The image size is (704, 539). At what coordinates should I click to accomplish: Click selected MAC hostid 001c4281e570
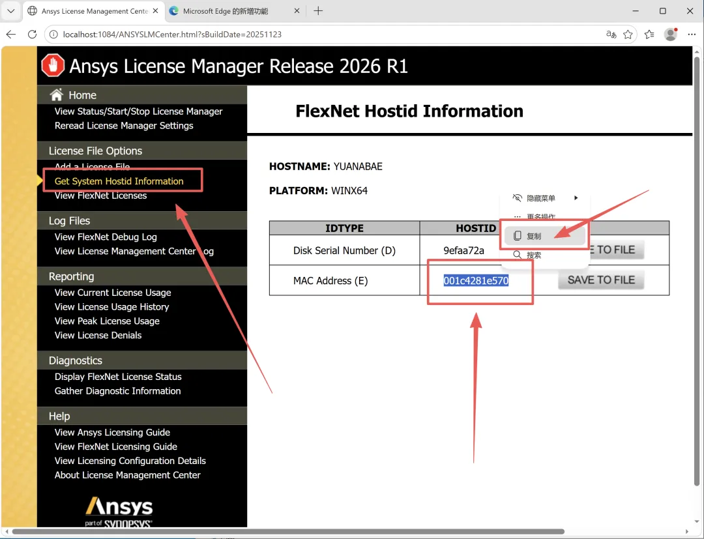[x=476, y=280]
